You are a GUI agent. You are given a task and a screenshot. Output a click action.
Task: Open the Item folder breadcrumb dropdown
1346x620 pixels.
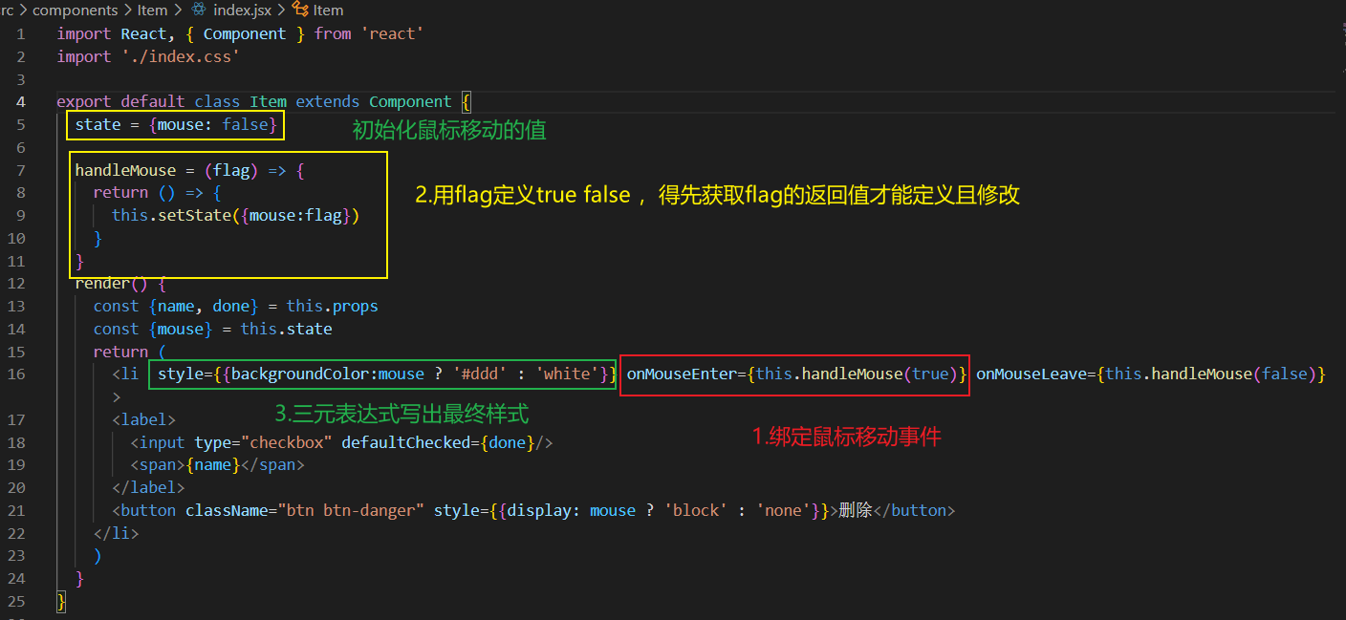[x=152, y=10]
